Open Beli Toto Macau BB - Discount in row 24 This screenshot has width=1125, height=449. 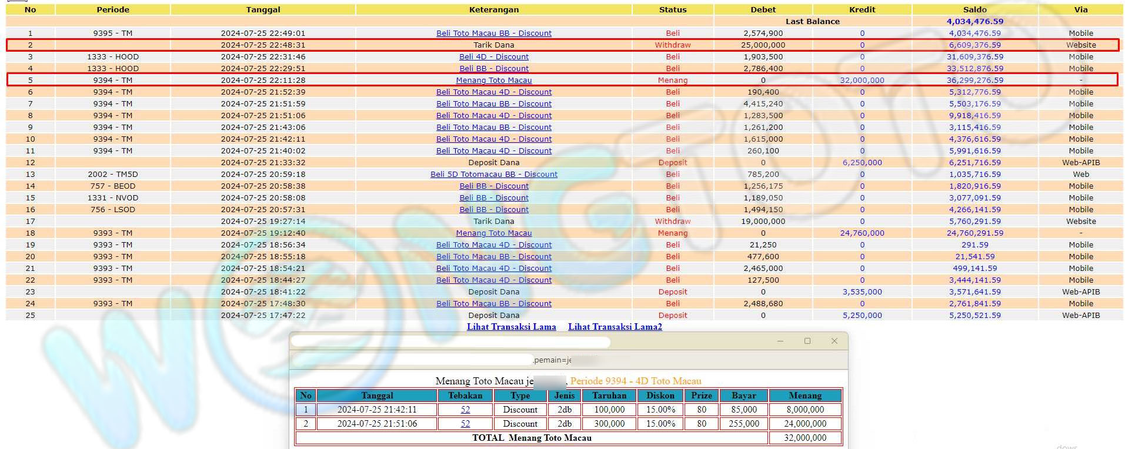pos(493,304)
